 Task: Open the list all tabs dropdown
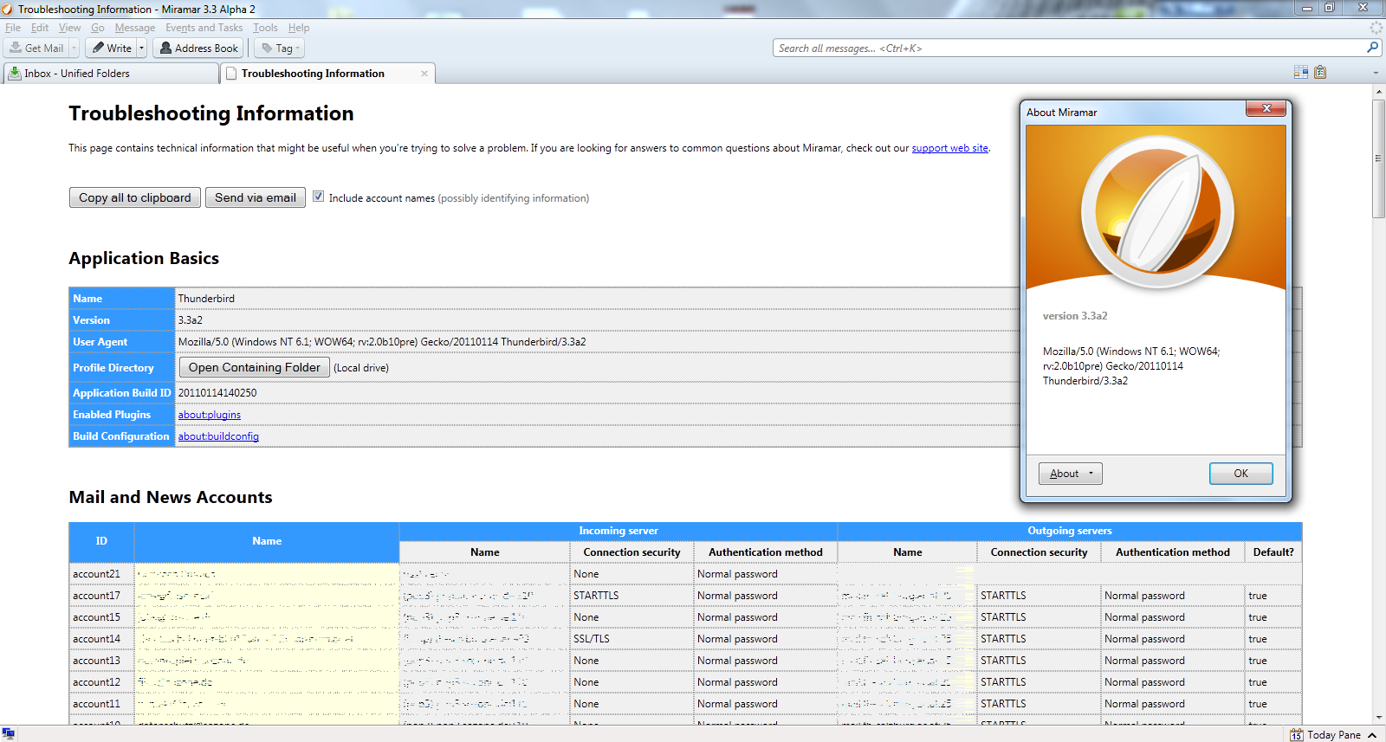click(1376, 73)
